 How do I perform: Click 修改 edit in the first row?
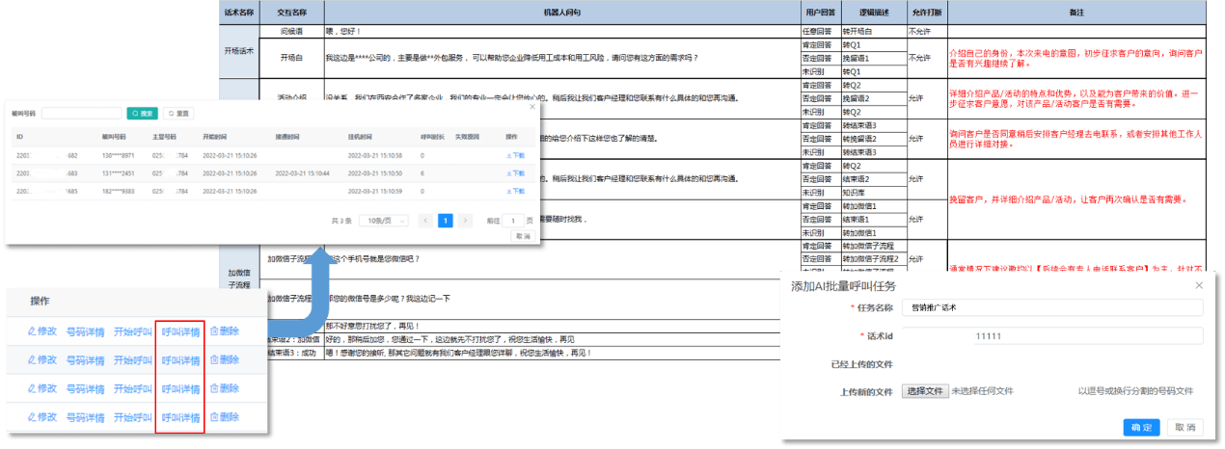(41, 331)
